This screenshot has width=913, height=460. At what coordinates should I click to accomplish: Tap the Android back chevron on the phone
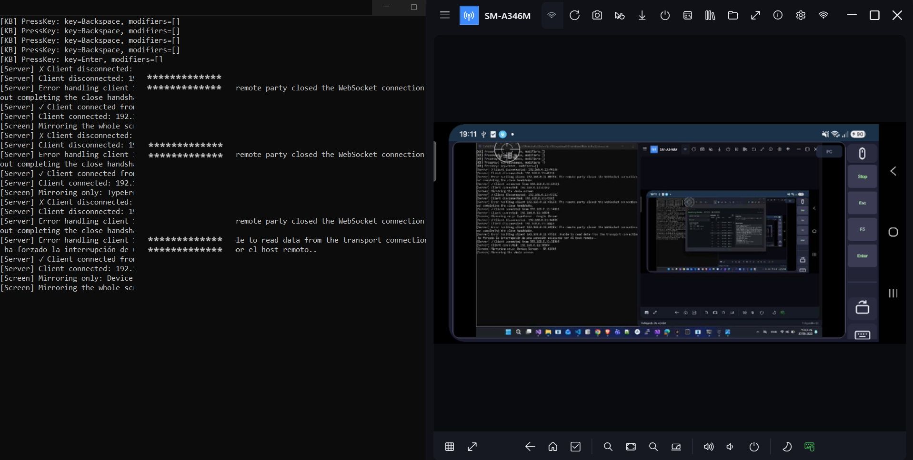[x=893, y=171]
